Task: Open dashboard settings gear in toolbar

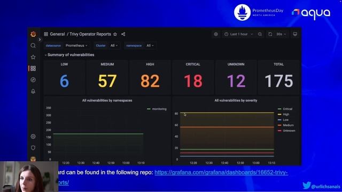Action: [x=216, y=34]
